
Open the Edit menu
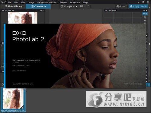16,2
